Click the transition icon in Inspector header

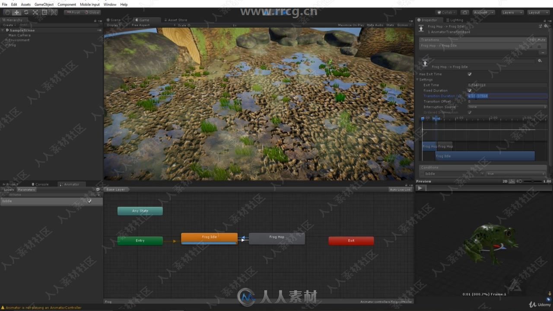click(422, 29)
